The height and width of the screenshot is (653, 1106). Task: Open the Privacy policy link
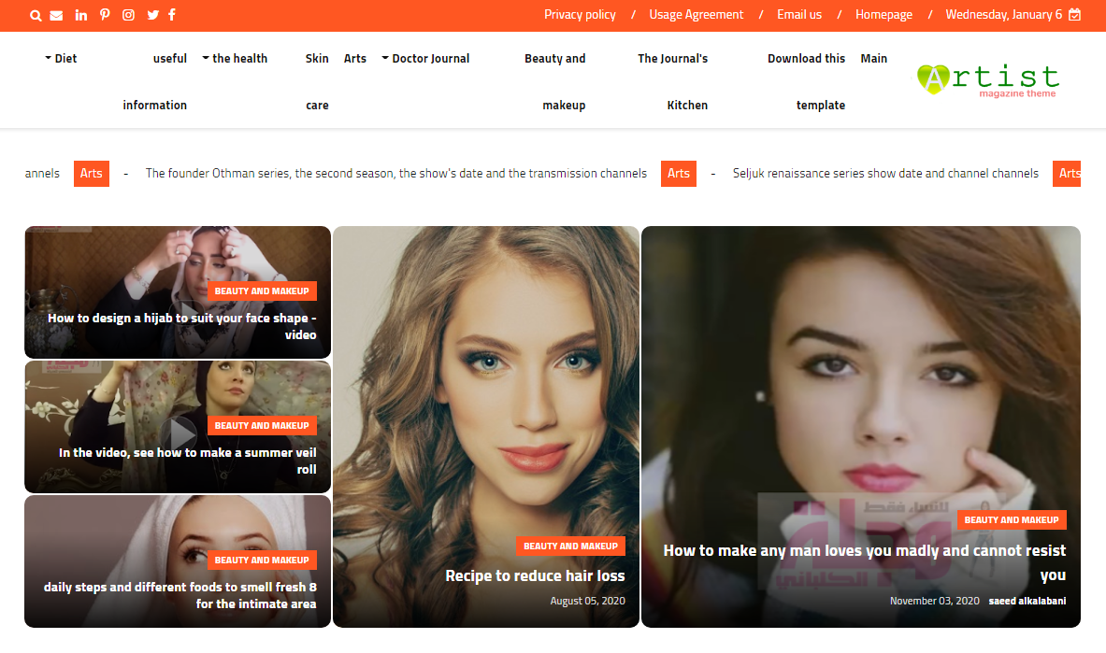click(580, 15)
